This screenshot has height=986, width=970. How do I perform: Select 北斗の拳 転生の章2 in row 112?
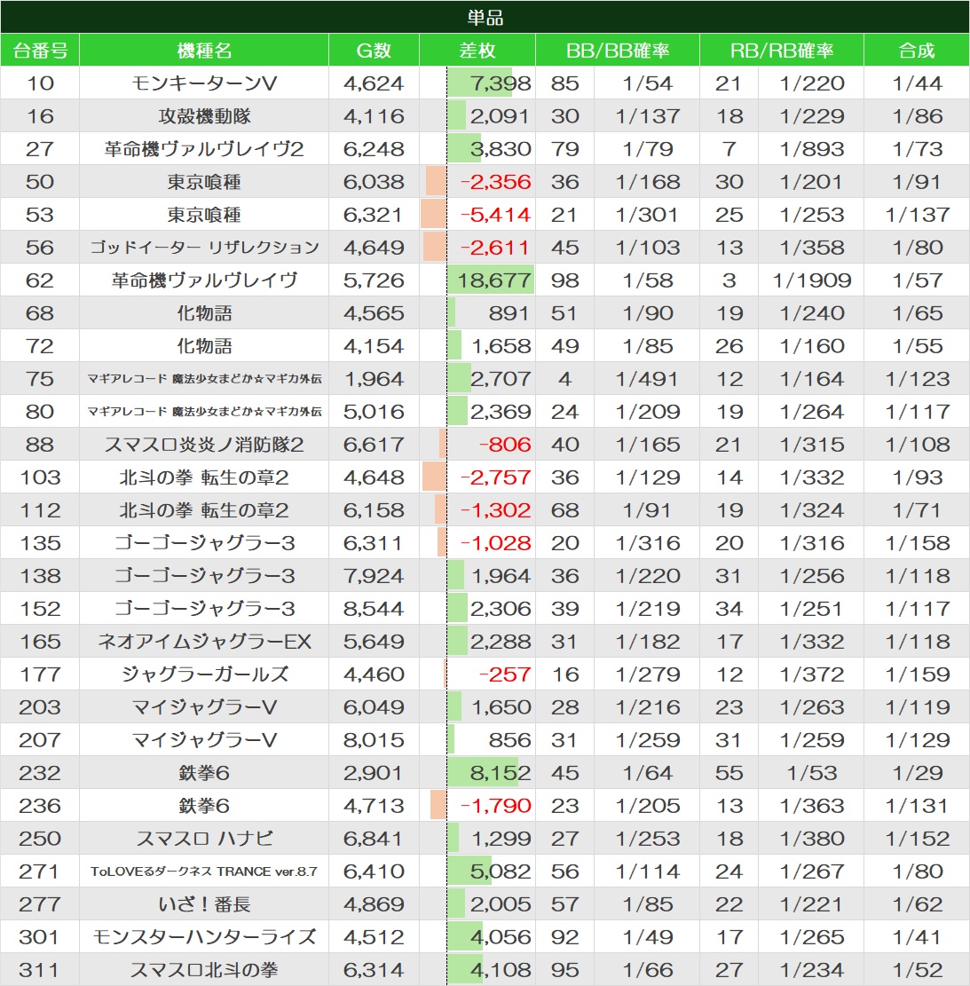(204, 510)
